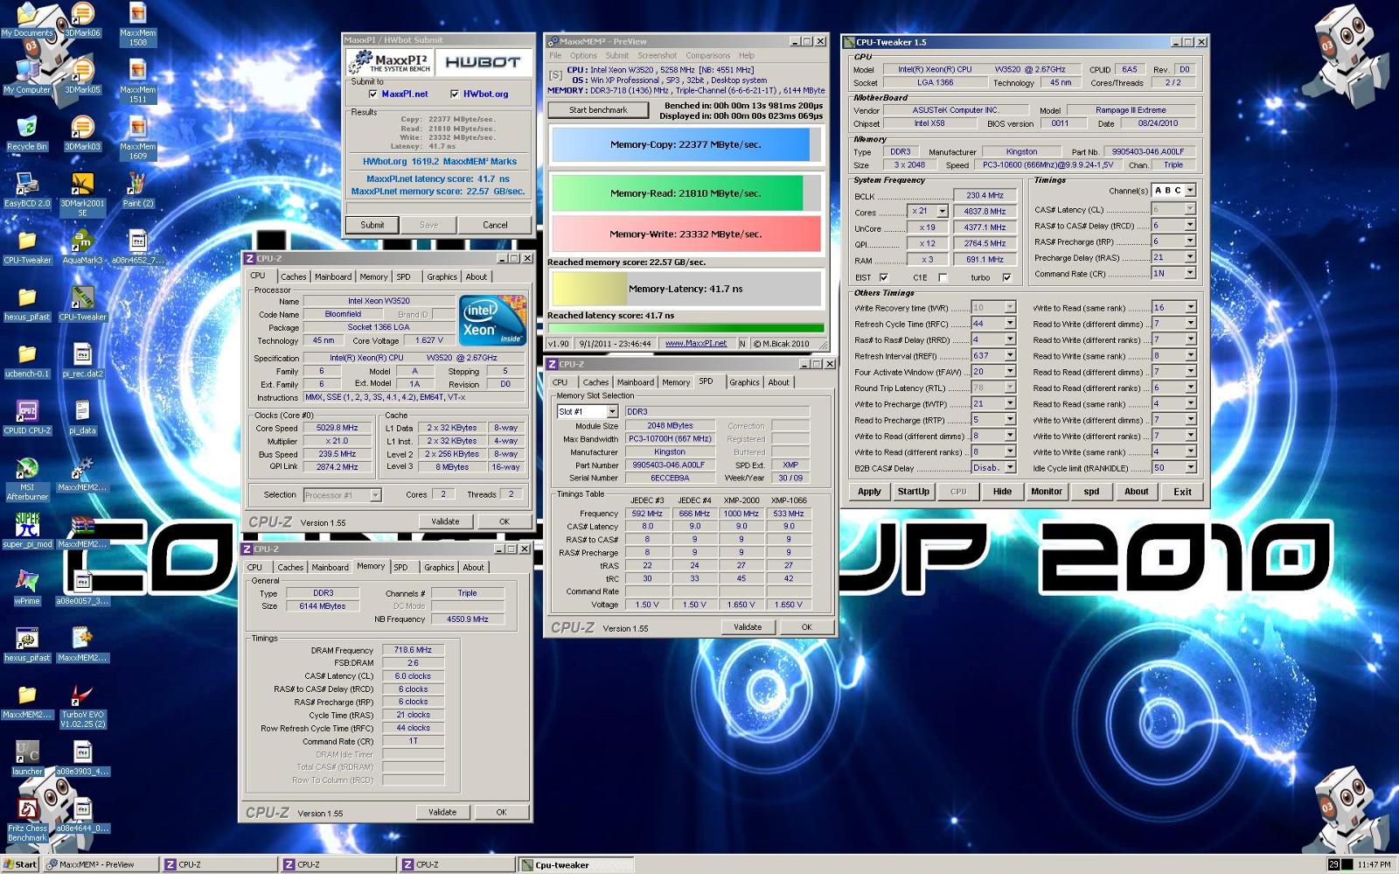Open the AquaMark3 desktop icon
1399x874 pixels.
point(82,248)
